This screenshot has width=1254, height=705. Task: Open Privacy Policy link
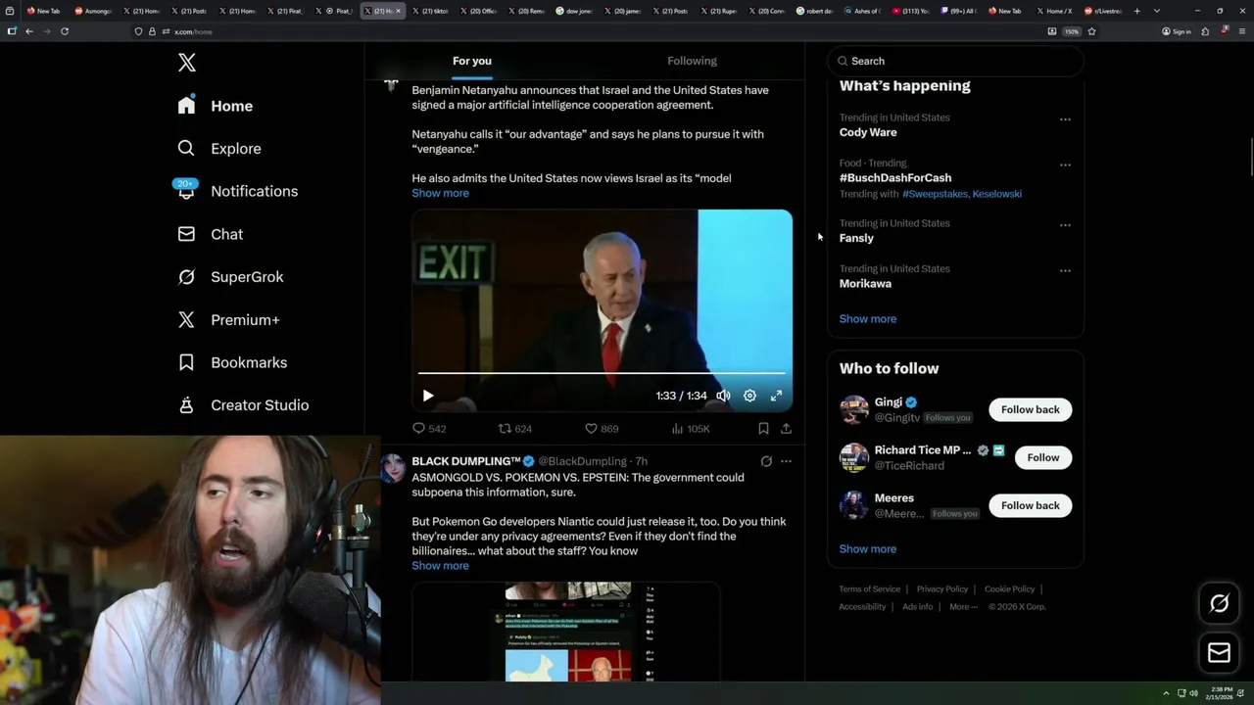click(942, 589)
